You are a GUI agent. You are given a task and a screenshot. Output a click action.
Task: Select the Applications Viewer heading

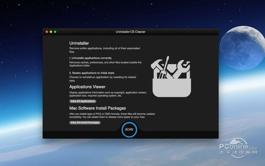click(87, 87)
